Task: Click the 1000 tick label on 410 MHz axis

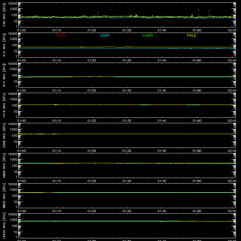Action: (x=14, y=39)
